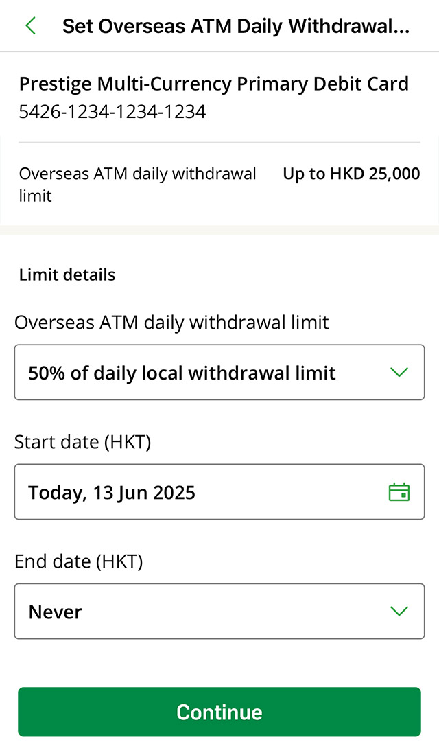Open the calendar icon in Start date field
The width and height of the screenshot is (439, 755).
(x=399, y=492)
